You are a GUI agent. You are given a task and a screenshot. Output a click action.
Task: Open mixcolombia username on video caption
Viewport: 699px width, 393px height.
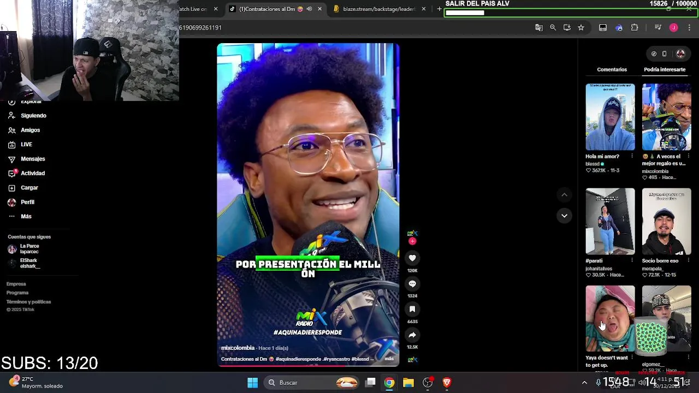(238, 348)
